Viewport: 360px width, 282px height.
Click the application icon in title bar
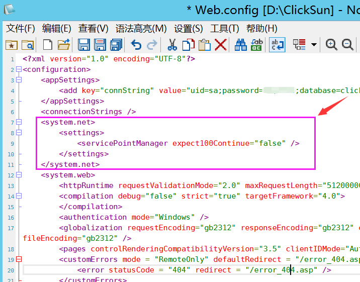pos(9,9)
